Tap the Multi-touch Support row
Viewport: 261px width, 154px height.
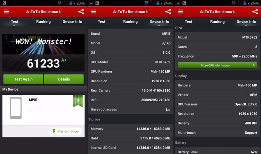[217, 132]
